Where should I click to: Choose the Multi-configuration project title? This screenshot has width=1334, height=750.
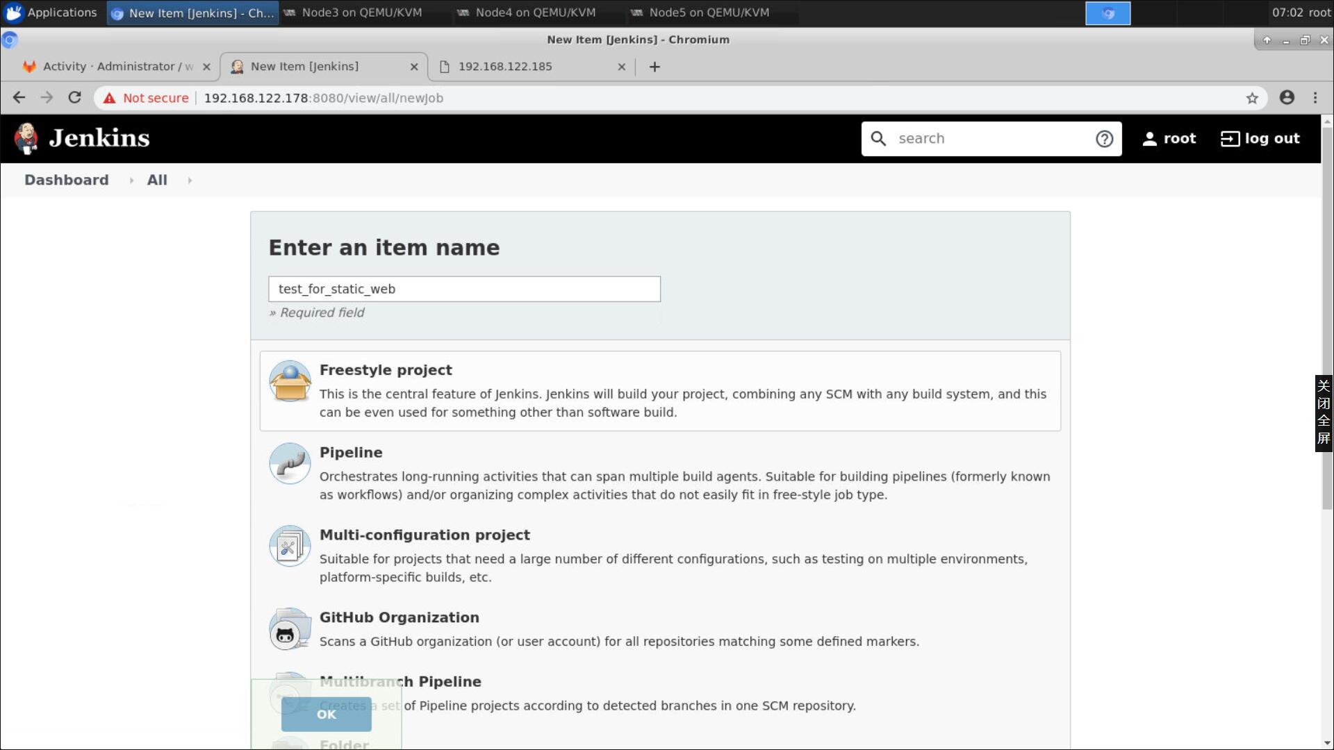(425, 535)
